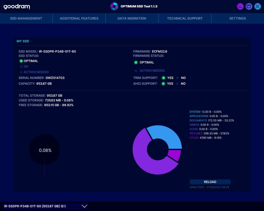Minimize the window with purple button
Image resolution: width=264 pixels, height=211 pixels.
[240, 6]
